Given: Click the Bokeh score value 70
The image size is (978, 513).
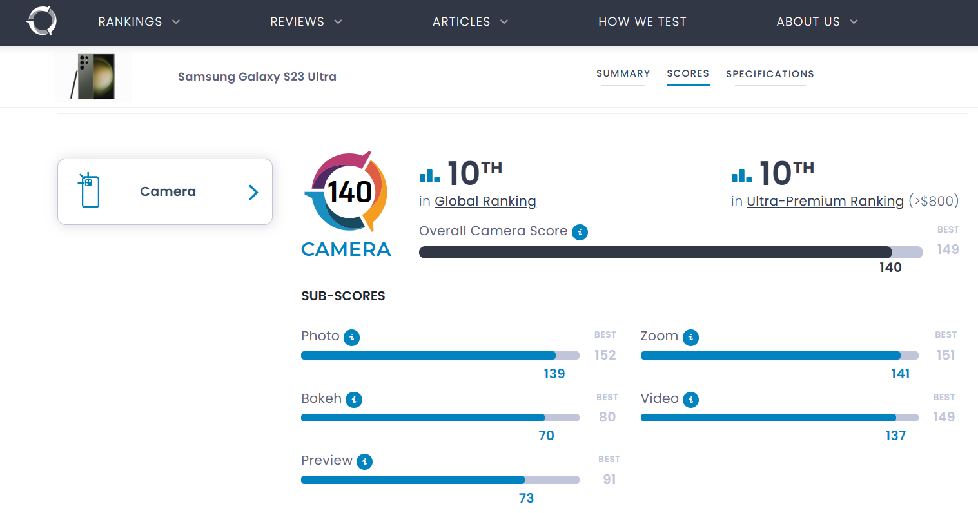Looking at the screenshot, I should tap(546, 436).
